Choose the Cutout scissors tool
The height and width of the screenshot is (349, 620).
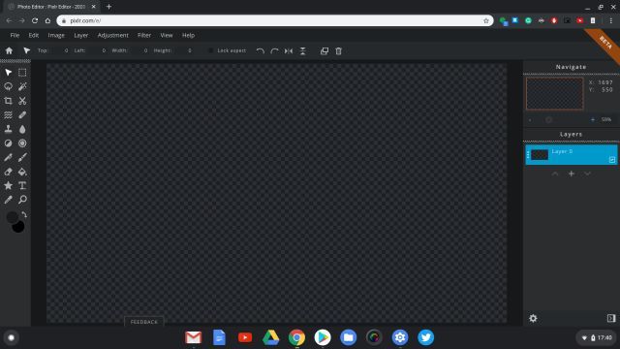[22, 101]
